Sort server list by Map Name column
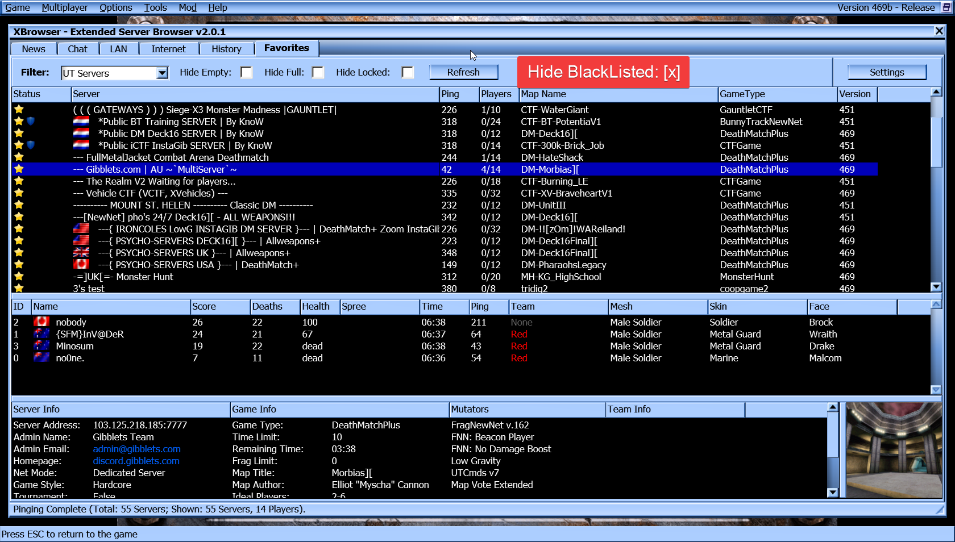955x542 pixels. [x=618, y=94]
